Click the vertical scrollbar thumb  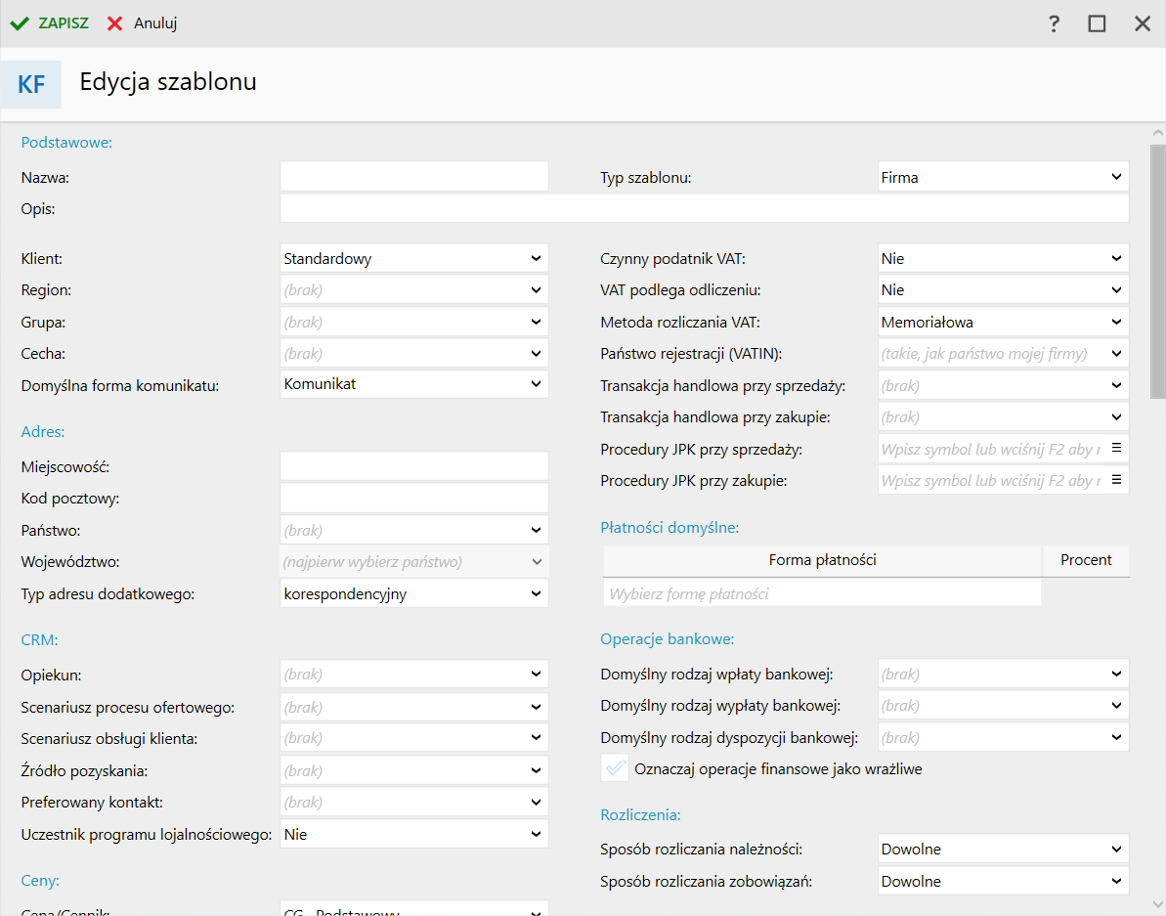[x=1157, y=271]
